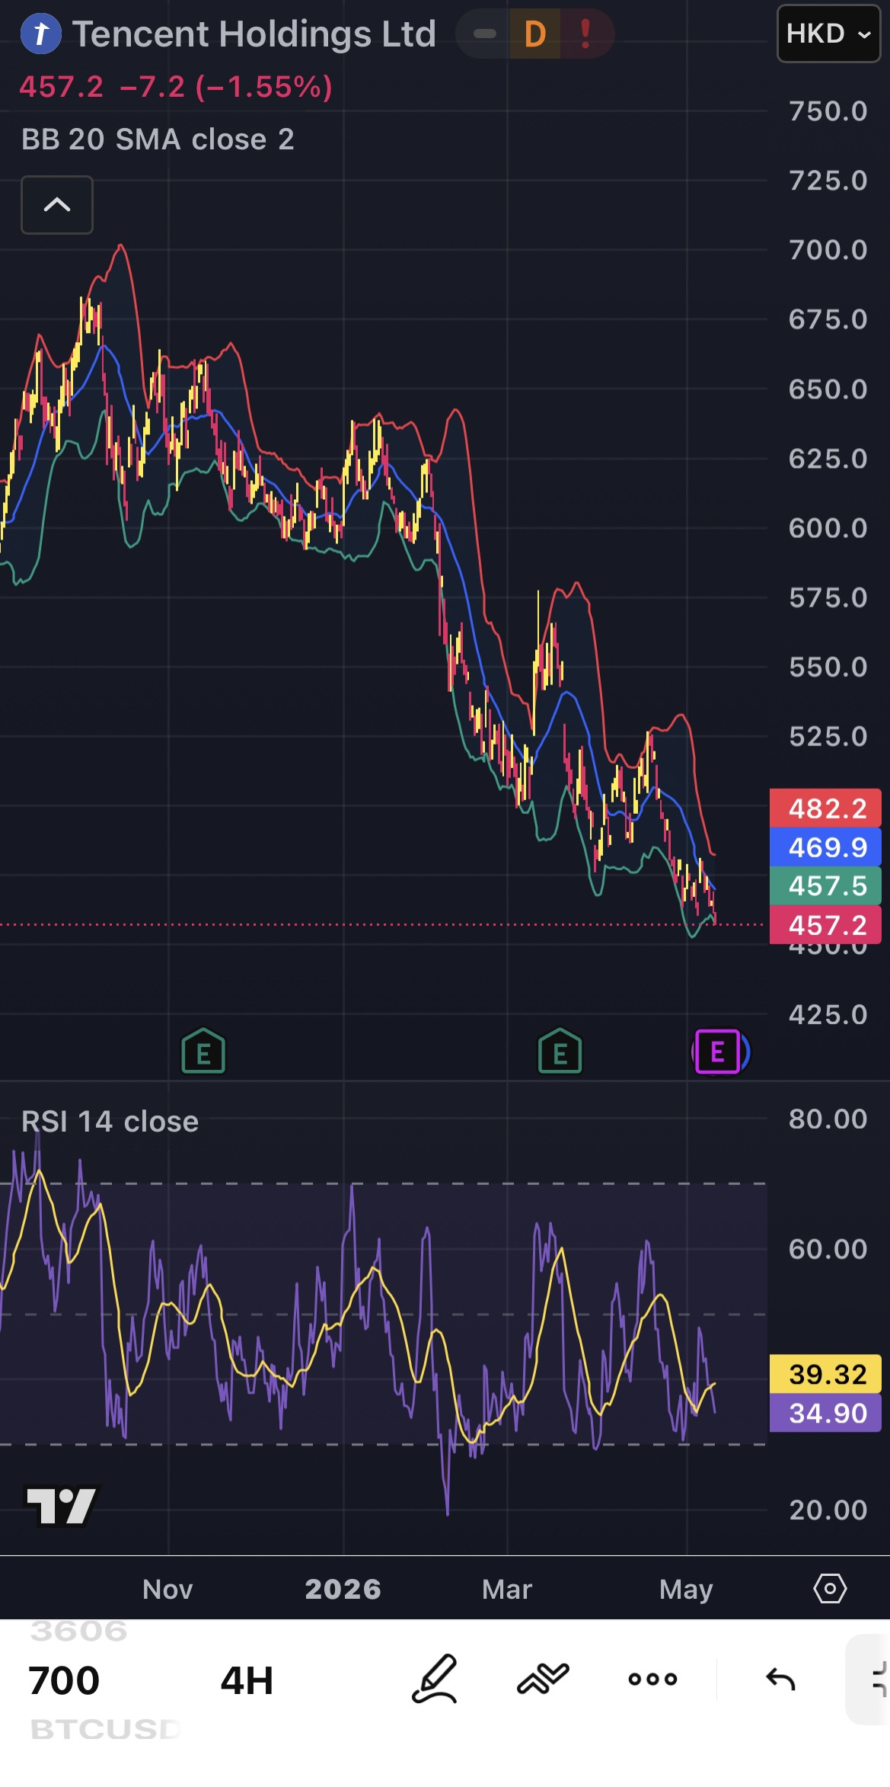
Task: Click the red 482.2 upper band price label
Action: [x=826, y=809]
